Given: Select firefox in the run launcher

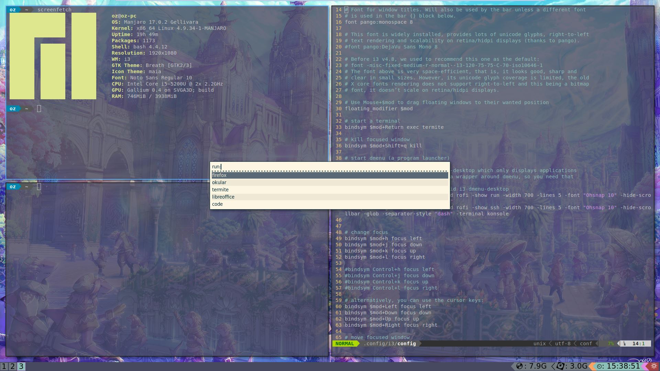Looking at the screenshot, I should (219, 175).
